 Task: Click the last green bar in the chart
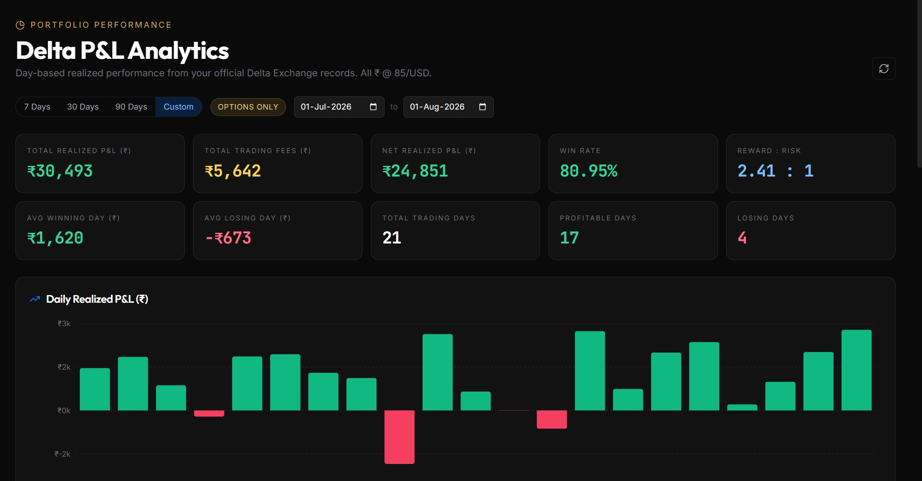(856, 370)
